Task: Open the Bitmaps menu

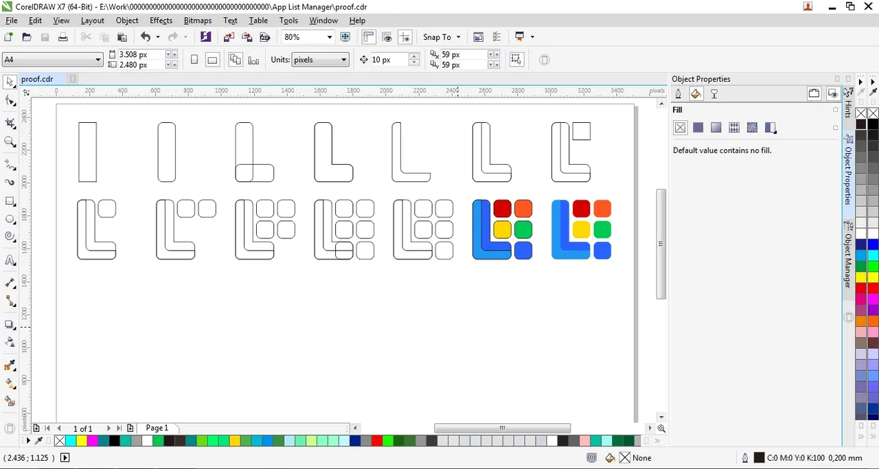Action: click(198, 21)
